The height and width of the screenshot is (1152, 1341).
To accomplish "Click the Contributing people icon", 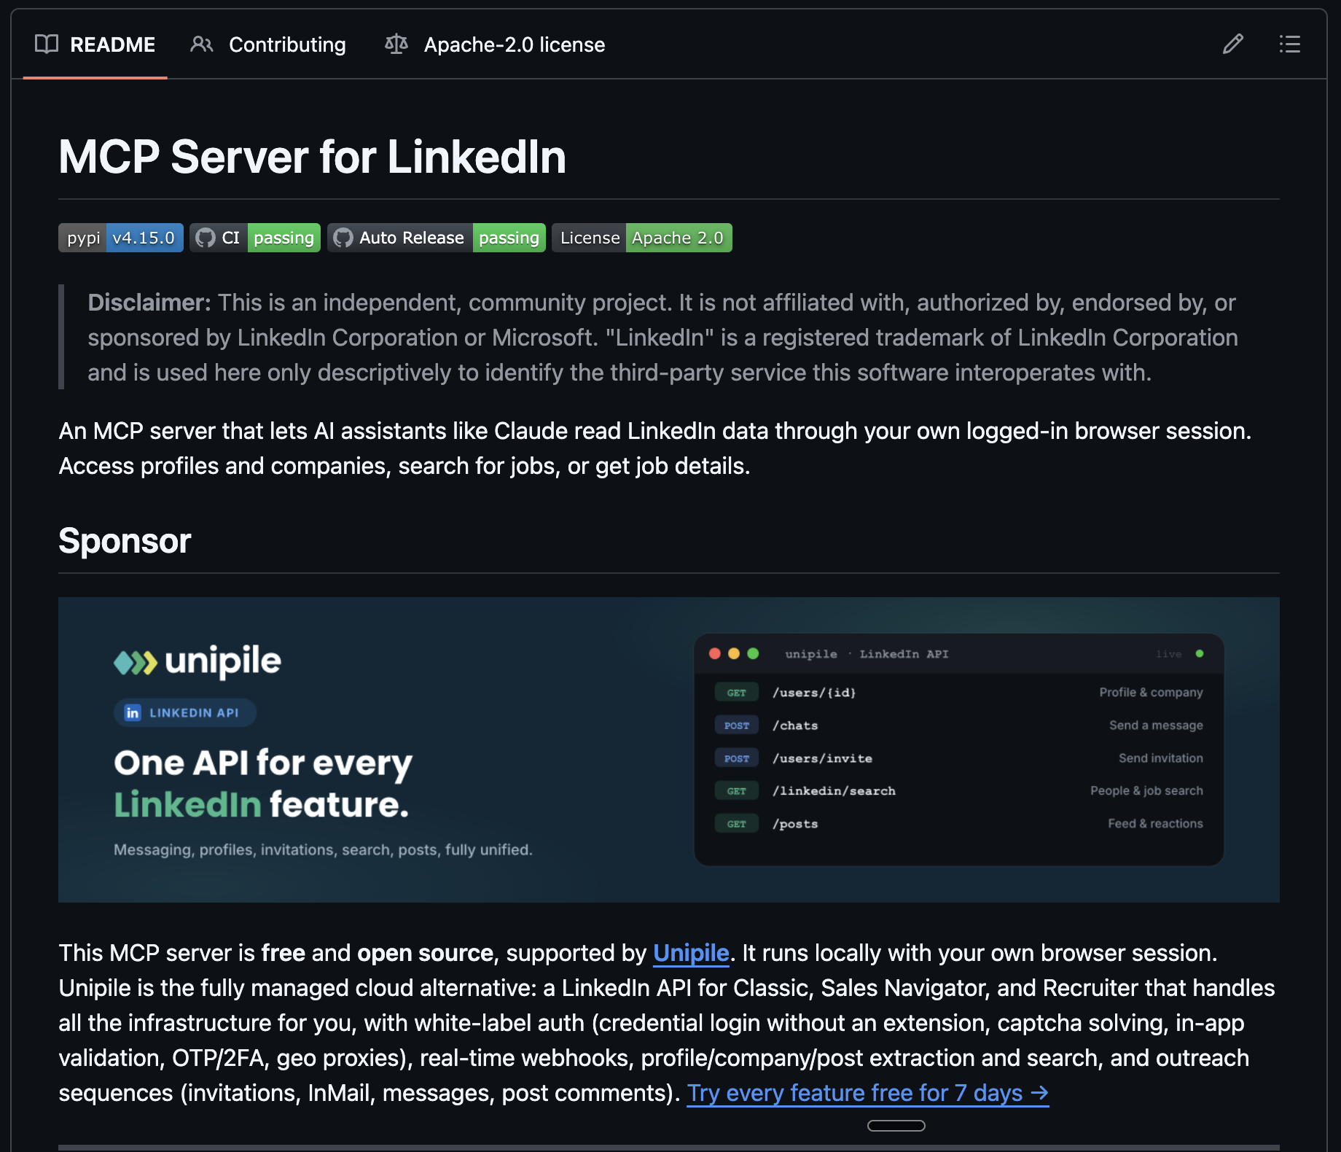I will [202, 44].
